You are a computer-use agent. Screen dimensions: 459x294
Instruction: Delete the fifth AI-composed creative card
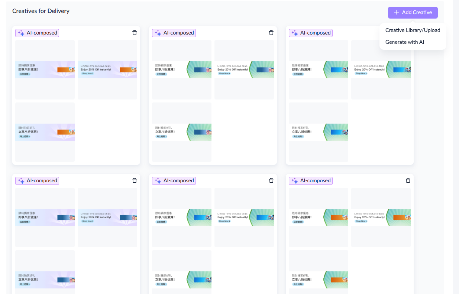271,180
